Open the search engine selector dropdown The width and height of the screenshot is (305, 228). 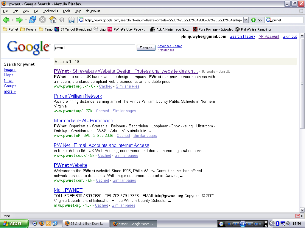(268, 20)
